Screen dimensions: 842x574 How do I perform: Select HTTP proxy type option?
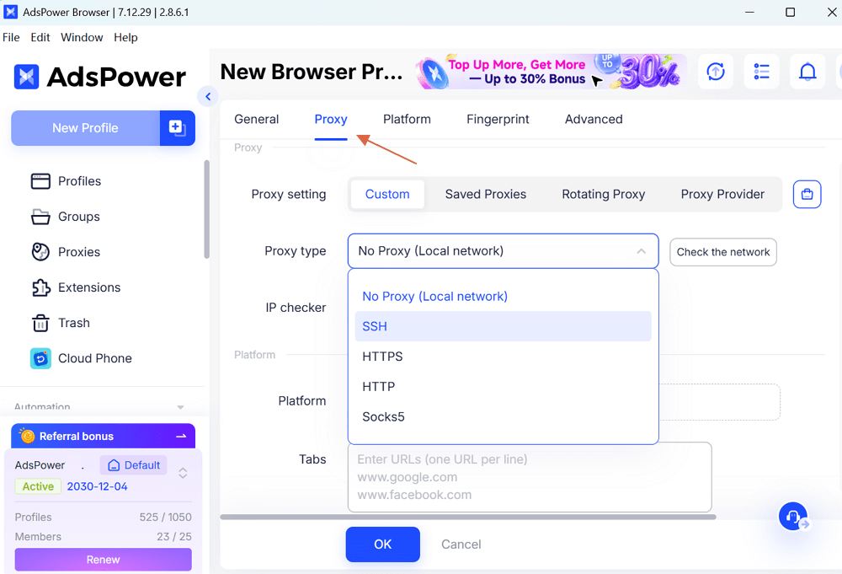[504, 386]
